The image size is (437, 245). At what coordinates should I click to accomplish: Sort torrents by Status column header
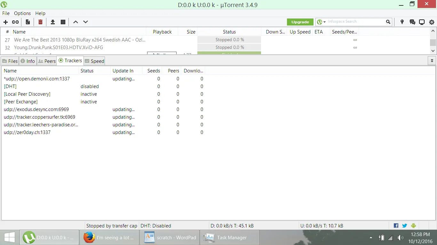point(229,32)
